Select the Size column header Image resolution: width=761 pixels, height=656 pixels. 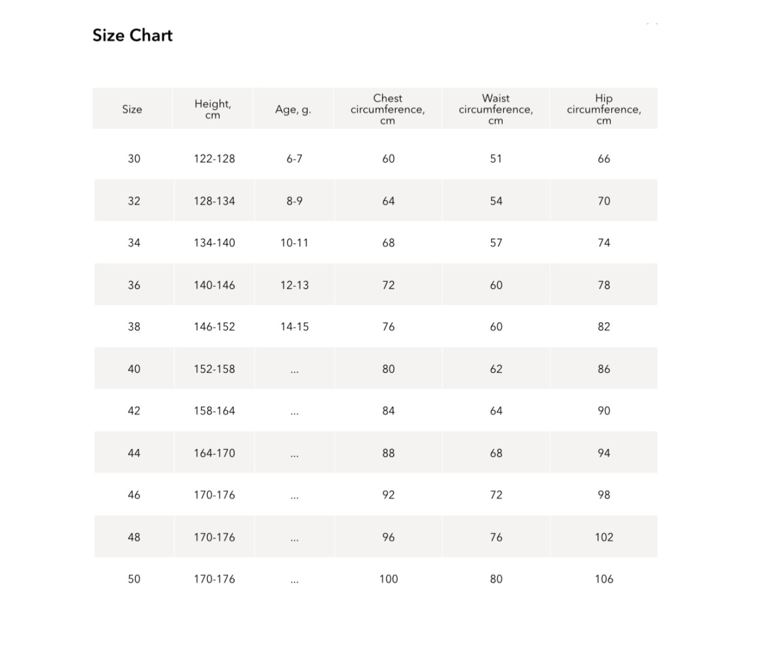[x=132, y=109]
